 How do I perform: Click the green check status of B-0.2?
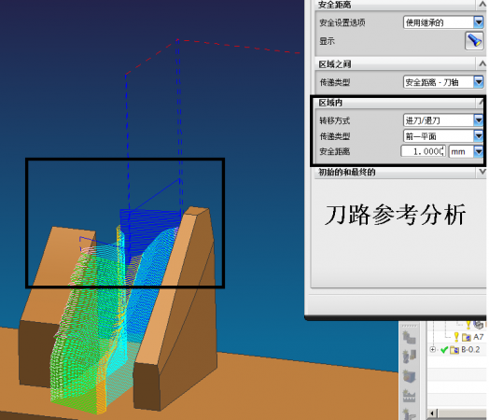[x=444, y=350]
